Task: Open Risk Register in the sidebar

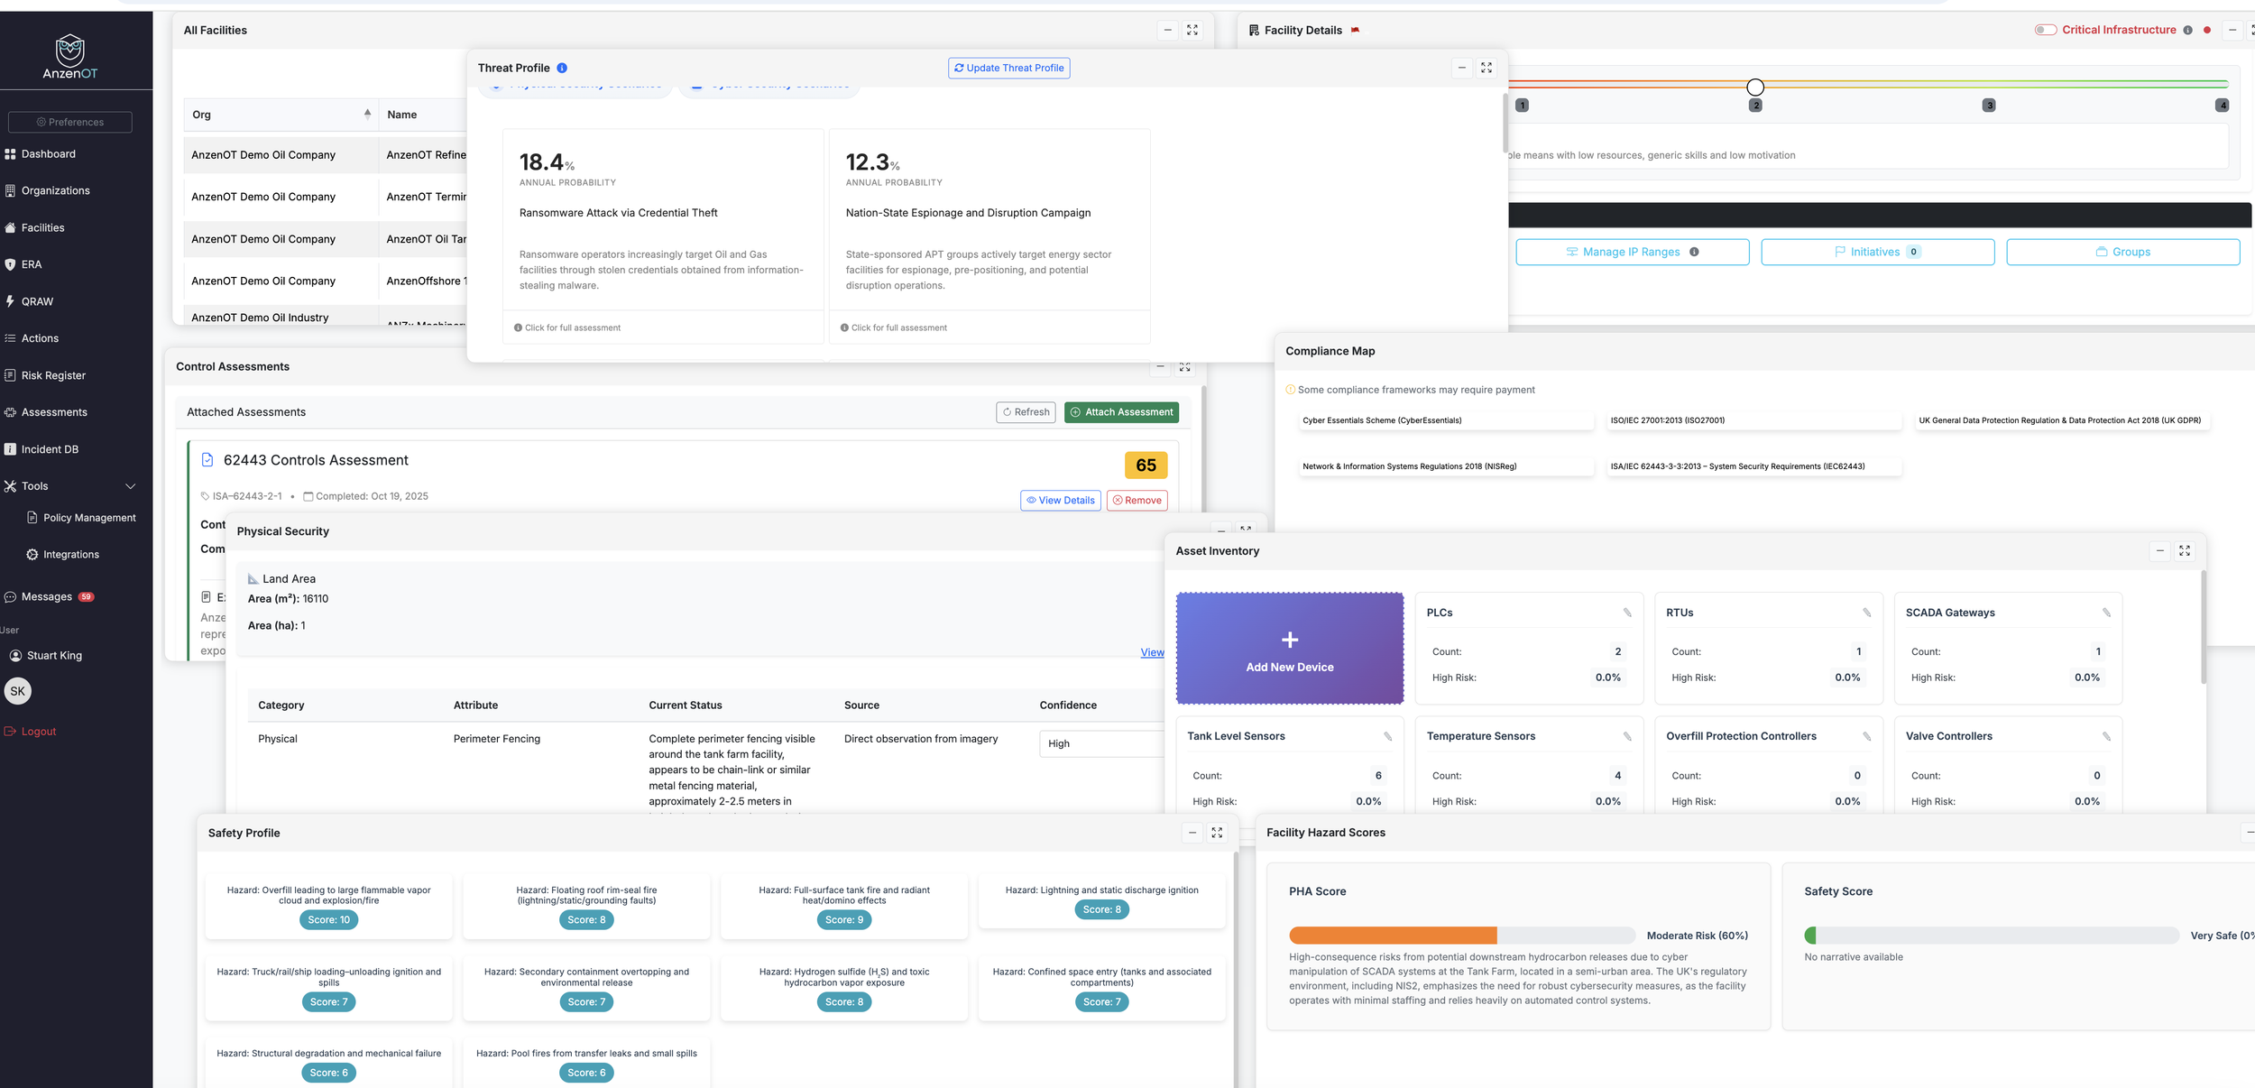Action: [x=53, y=375]
